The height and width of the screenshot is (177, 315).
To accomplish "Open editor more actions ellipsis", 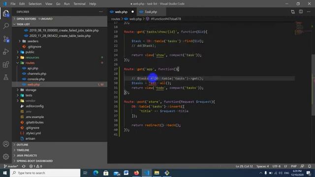I will (309, 12).
